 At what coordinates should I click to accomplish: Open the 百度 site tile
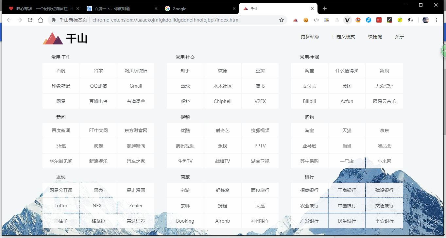[x=61, y=71]
